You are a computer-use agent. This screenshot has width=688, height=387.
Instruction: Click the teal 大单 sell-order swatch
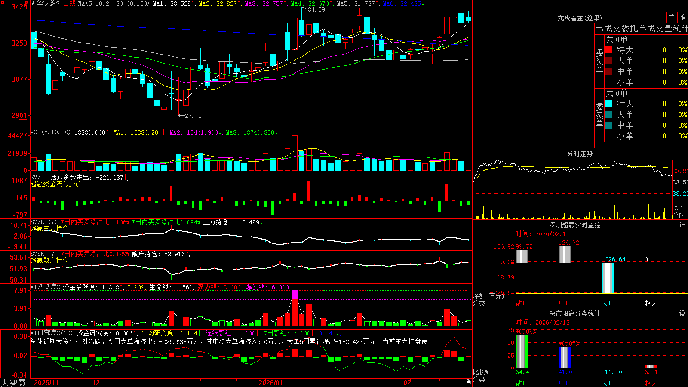pyautogui.click(x=609, y=114)
